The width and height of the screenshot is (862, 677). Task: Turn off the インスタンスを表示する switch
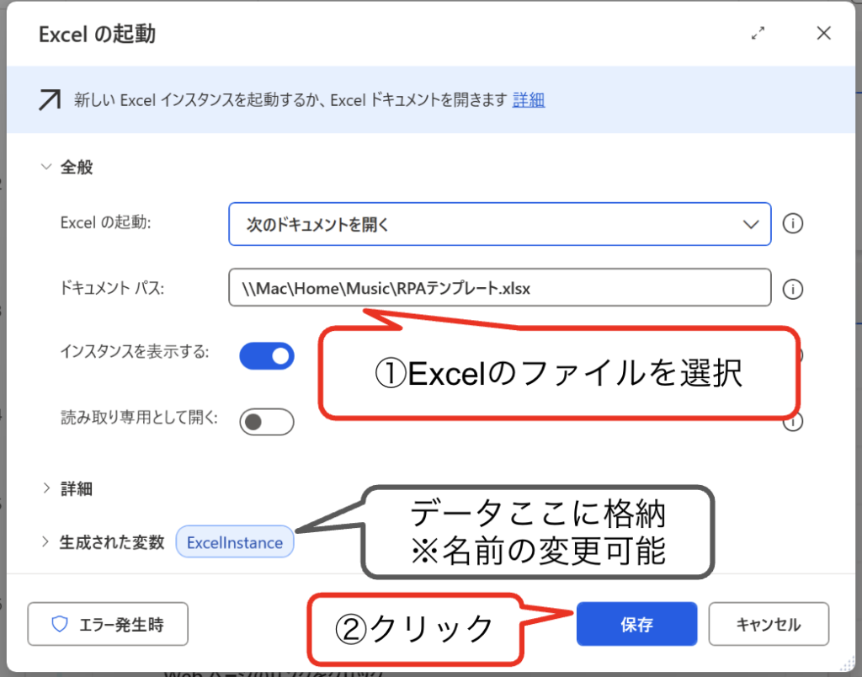tap(267, 356)
